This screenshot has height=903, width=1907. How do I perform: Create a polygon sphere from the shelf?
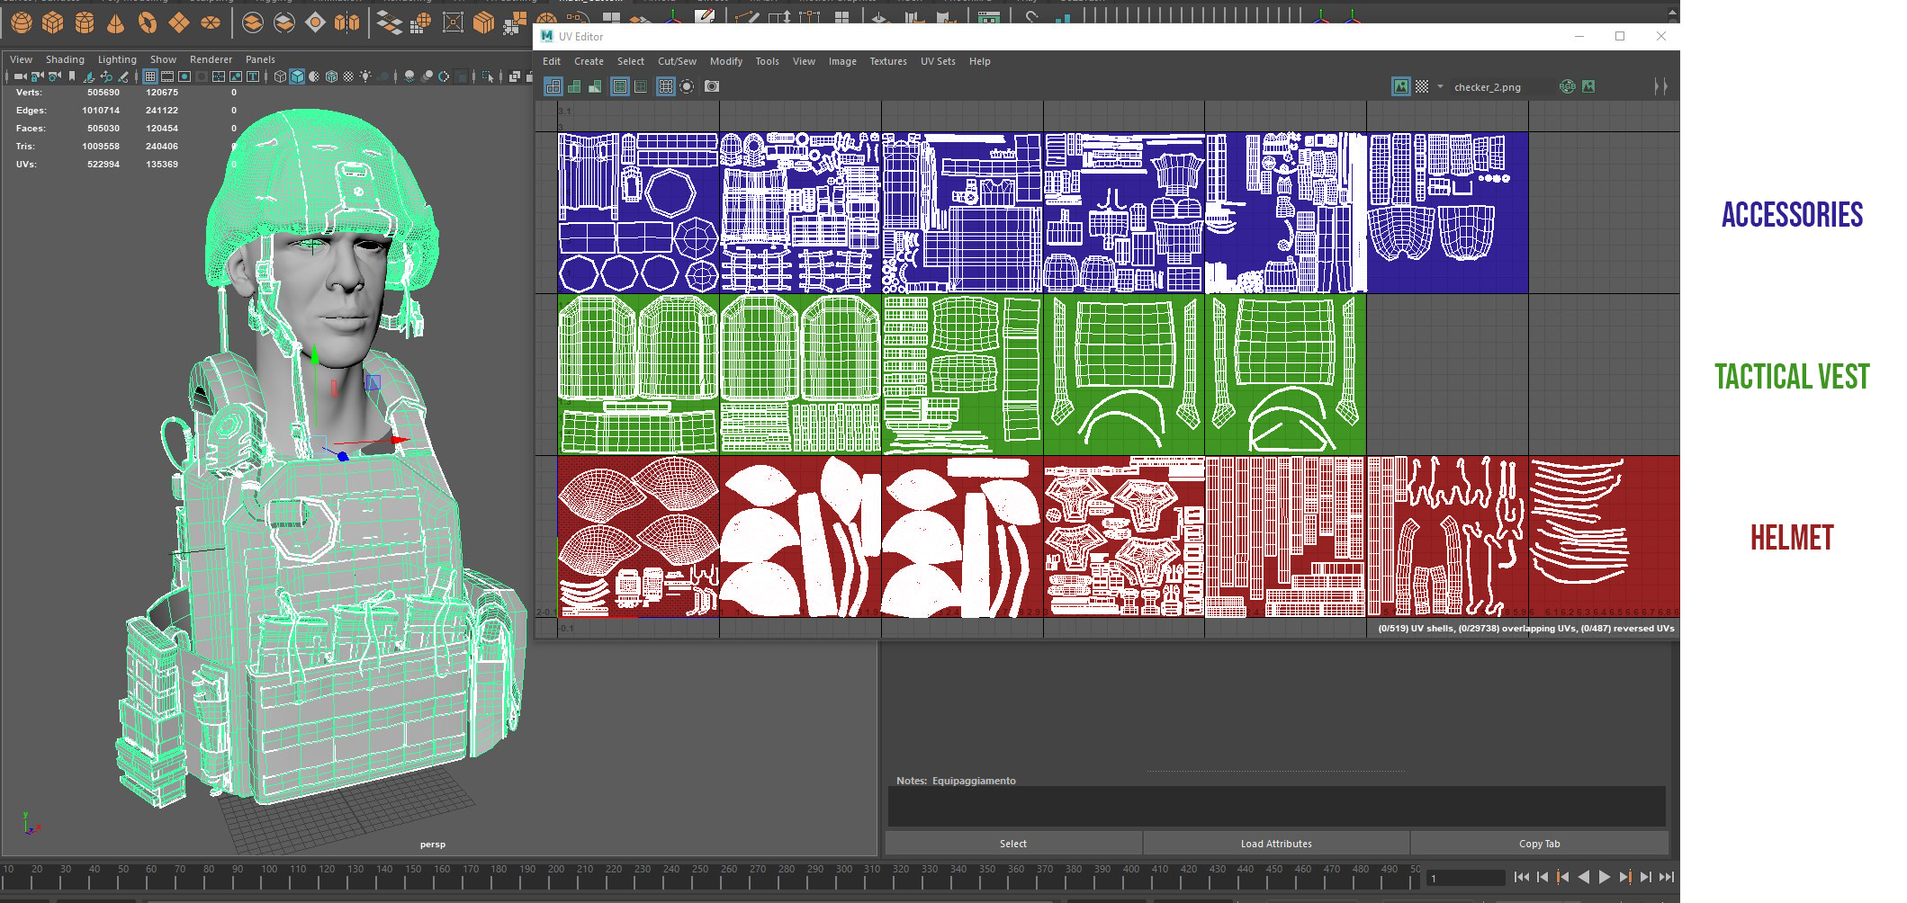click(x=22, y=22)
